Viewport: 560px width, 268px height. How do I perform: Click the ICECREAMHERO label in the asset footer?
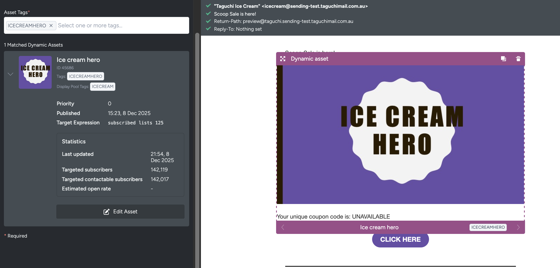point(488,227)
